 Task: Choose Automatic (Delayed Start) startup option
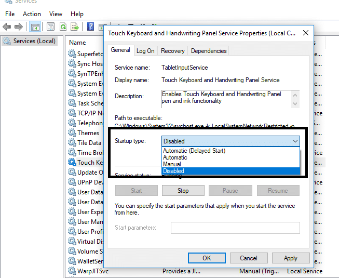[x=194, y=151]
